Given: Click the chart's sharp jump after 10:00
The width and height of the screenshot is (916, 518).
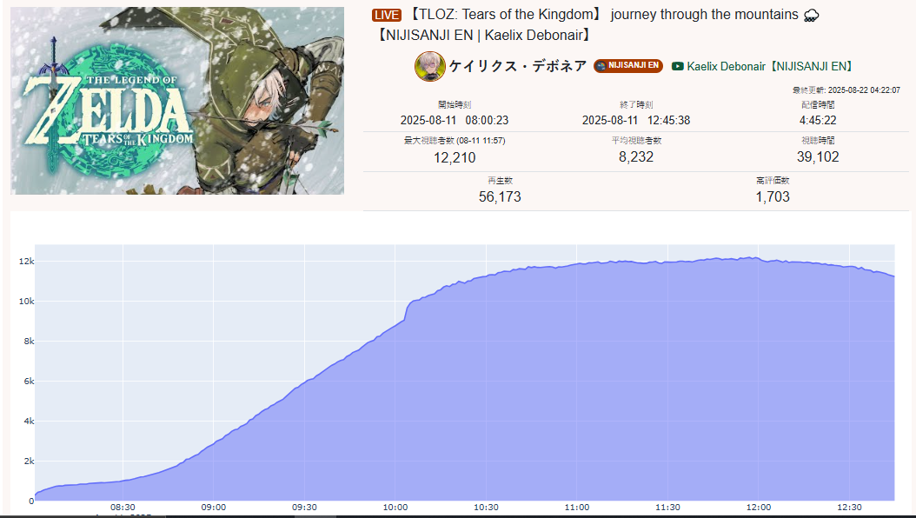Looking at the screenshot, I should pos(408,309).
